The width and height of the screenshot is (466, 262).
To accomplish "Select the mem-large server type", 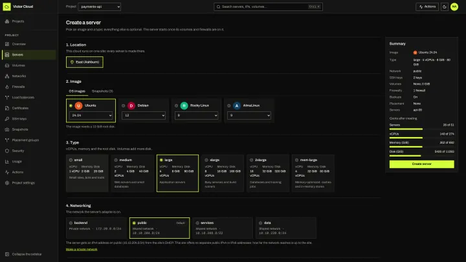I will pos(313,173).
